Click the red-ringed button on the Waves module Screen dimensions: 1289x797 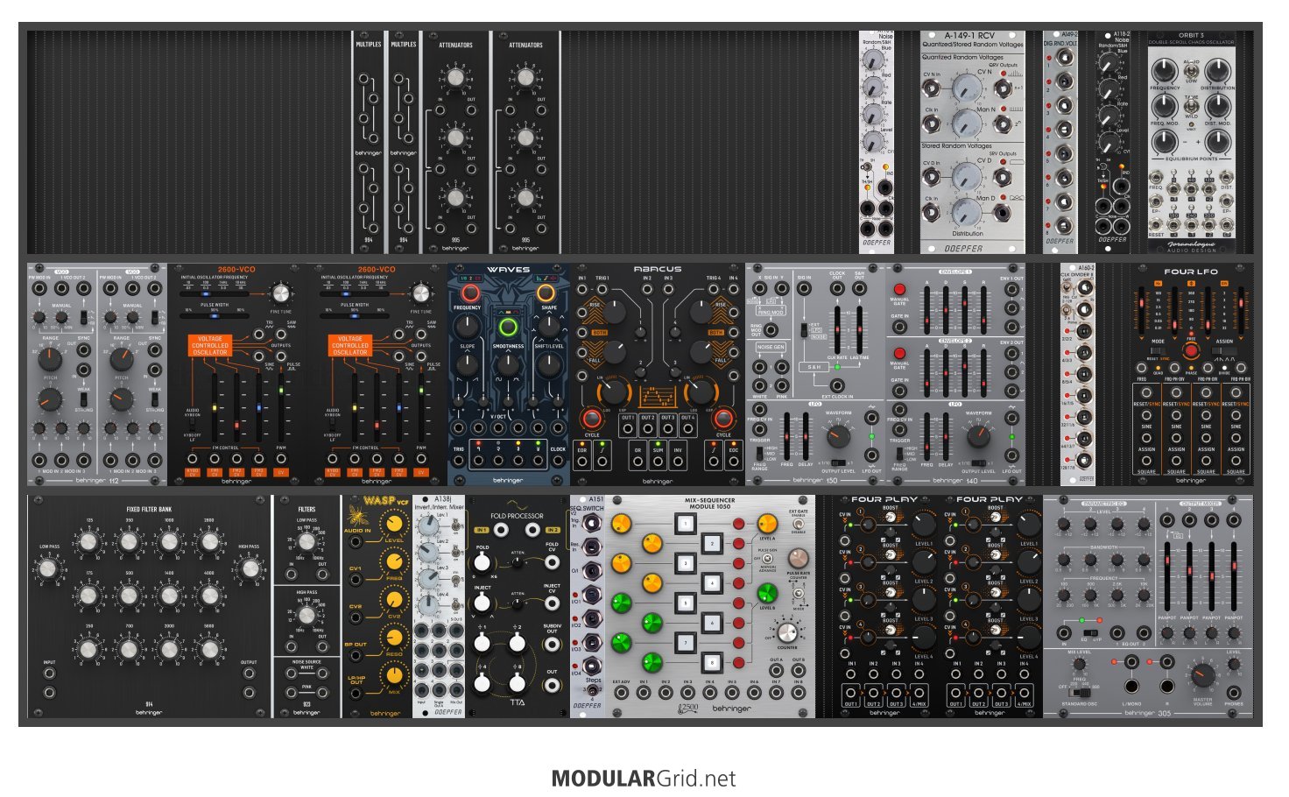tap(469, 293)
